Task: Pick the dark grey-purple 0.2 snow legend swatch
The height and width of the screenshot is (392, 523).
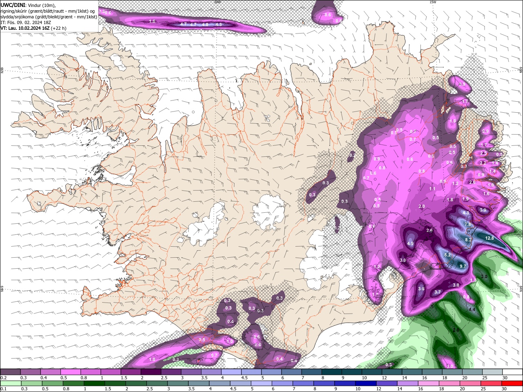Action: click(10, 372)
